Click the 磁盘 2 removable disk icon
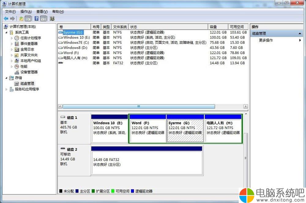The height and width of the screenshot is (203, 306). click(x=63, y=149)
